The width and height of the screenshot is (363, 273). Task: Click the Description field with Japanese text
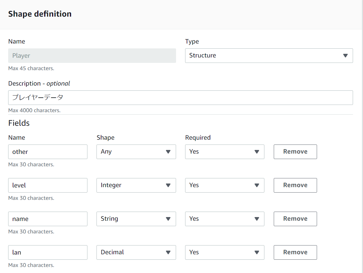pos(180,98)
